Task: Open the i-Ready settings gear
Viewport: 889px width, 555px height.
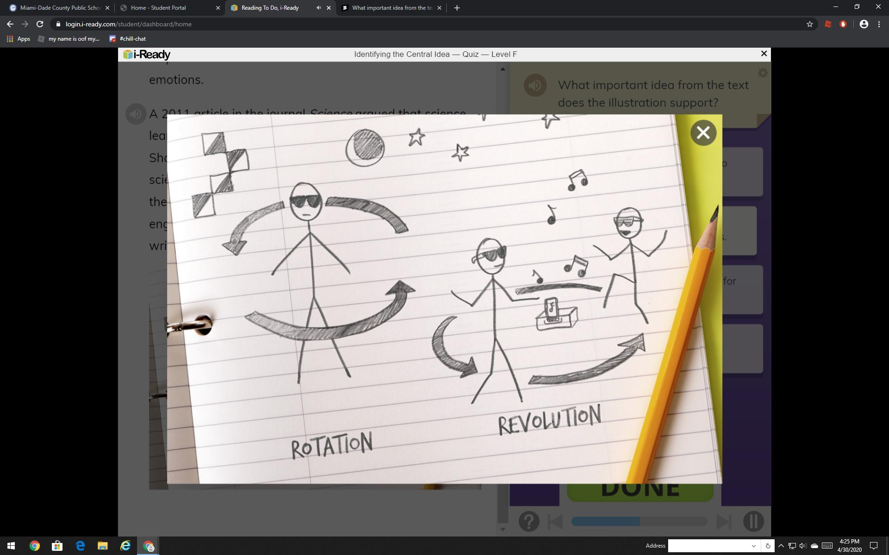Action: pos(762,73)
